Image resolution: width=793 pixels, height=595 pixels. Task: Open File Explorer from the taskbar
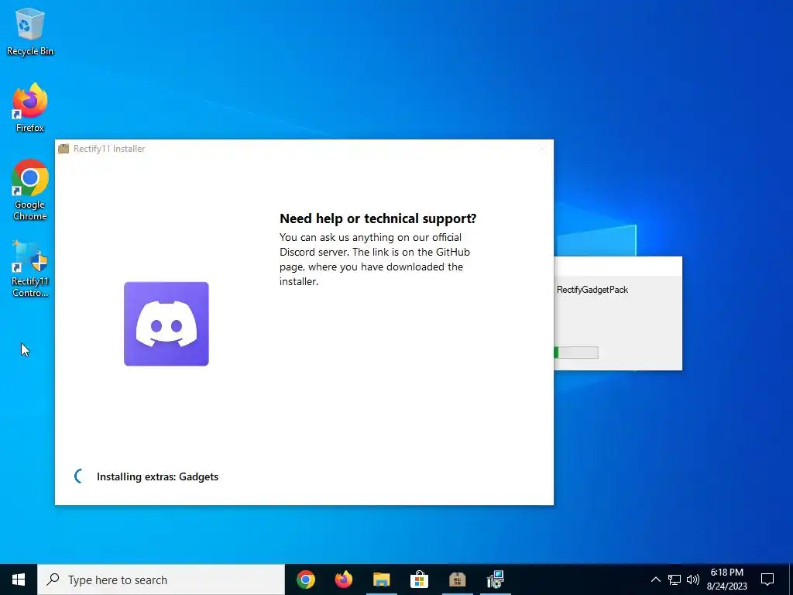click(x=381, y=580)
